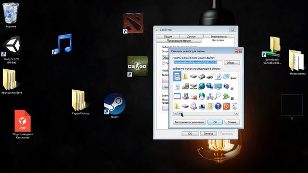
Task: Select the recycle bin icon in icon list
Action: pyautogui.click(x=234, y=106)
